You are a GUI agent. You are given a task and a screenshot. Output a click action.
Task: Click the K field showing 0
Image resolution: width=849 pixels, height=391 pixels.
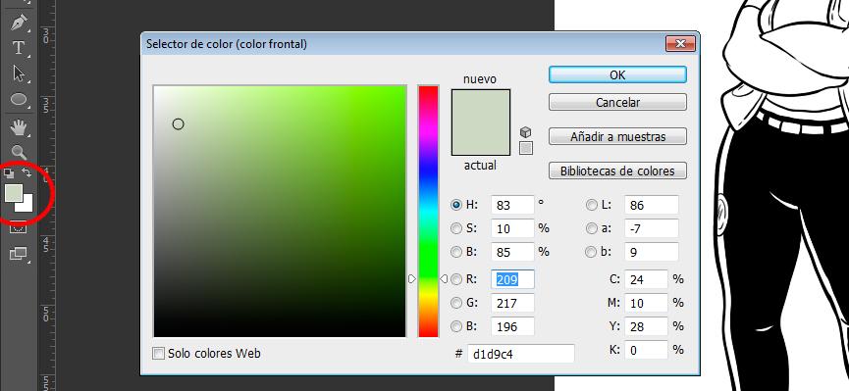click(x=646, y=351)
